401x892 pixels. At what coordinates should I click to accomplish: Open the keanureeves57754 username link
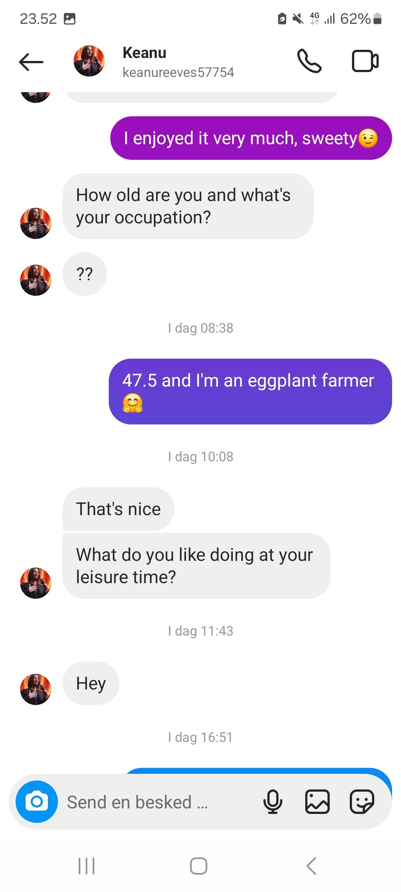[x=178, y=72]
